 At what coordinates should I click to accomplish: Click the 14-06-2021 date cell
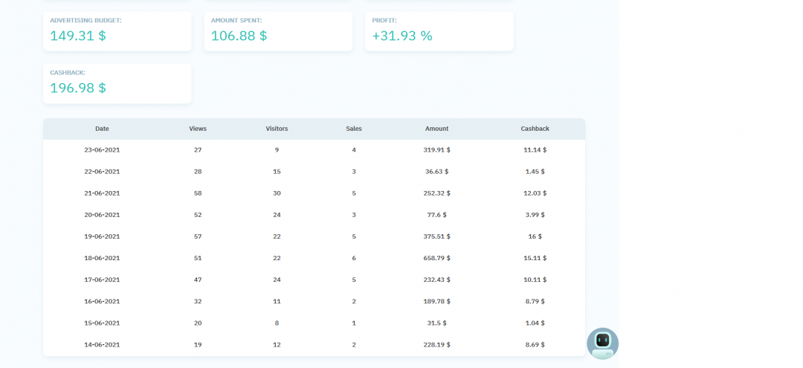click(102, 345)
